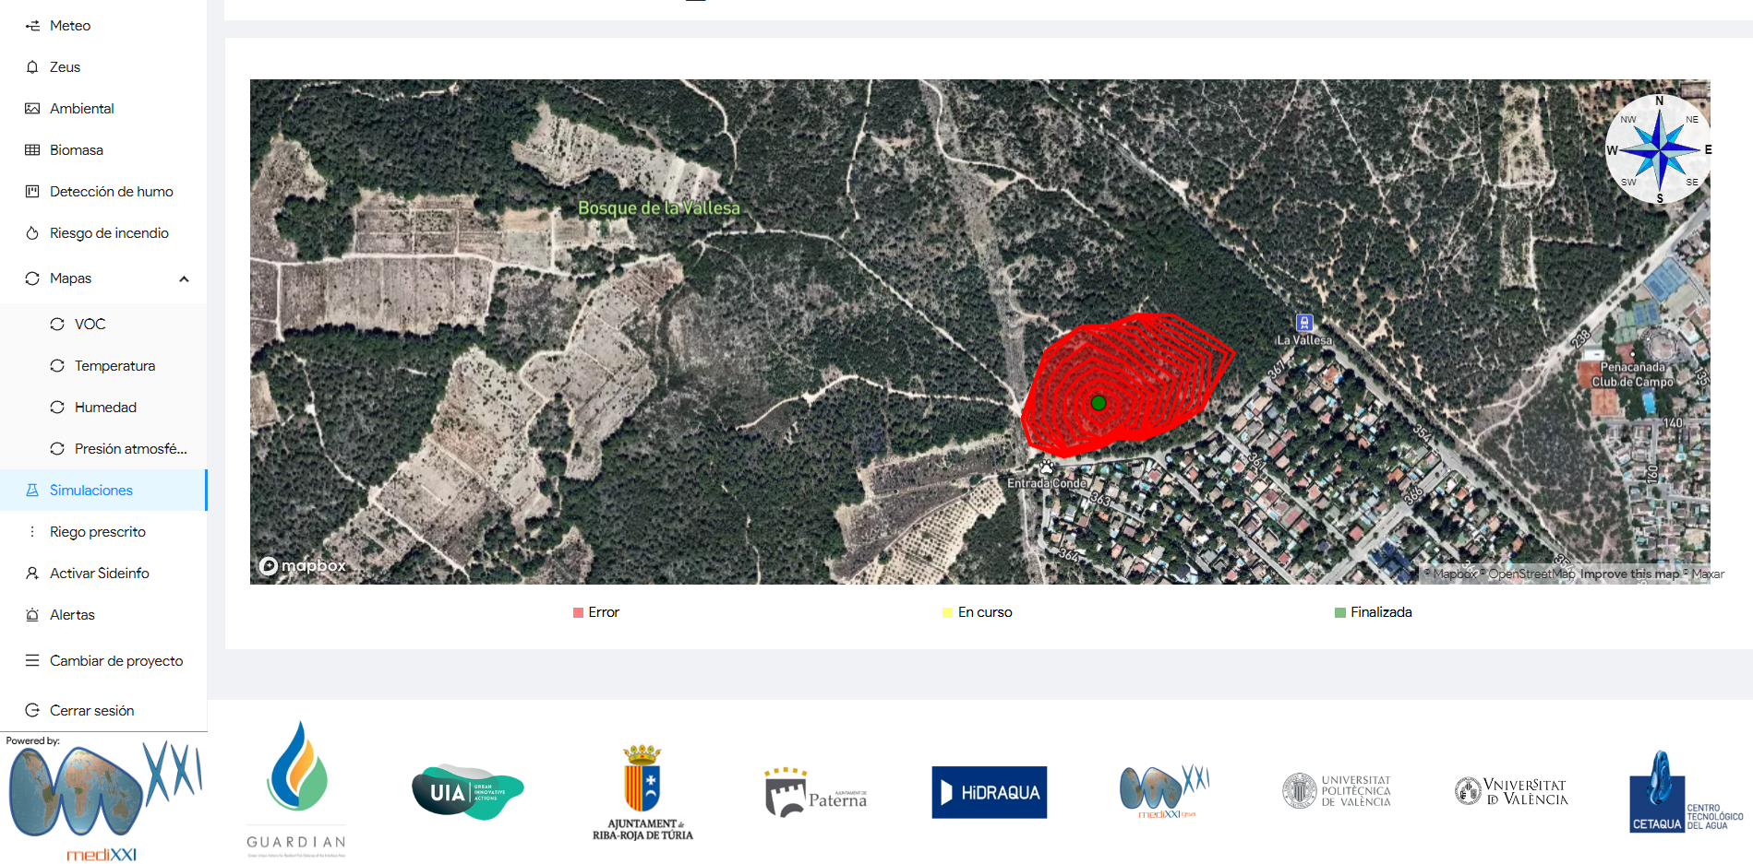Click the La Vallesa station icon on map
The width and height of the screenshot is (1753, 864).
1304,323
